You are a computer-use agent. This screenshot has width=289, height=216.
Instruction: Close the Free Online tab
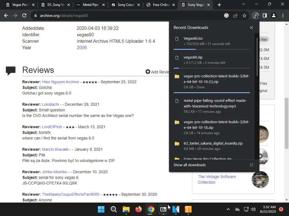pyautogui.click(x=174, y=5)
